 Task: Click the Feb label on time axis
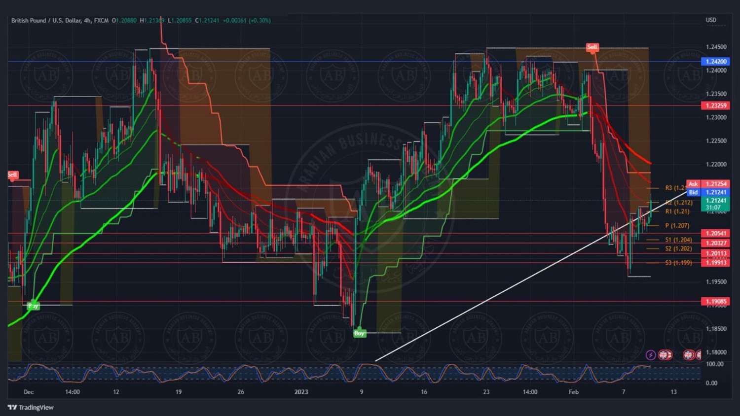(574, 392)
